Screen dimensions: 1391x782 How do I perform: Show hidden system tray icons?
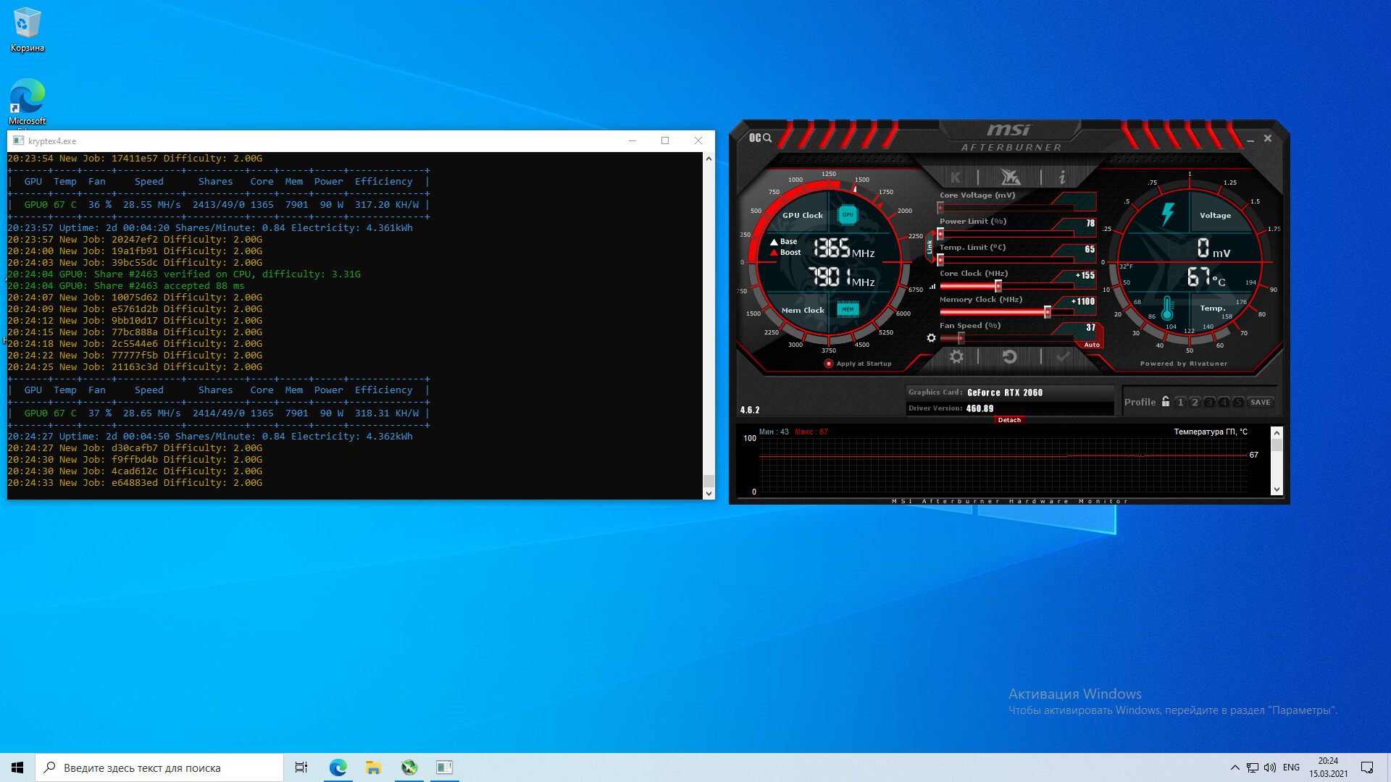click(x=1235, y=768)
